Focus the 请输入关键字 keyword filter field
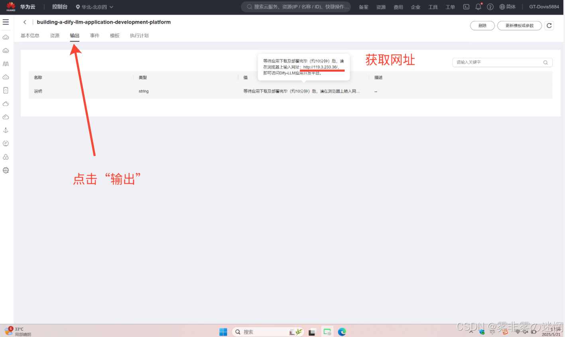 [x=502, y=62]
